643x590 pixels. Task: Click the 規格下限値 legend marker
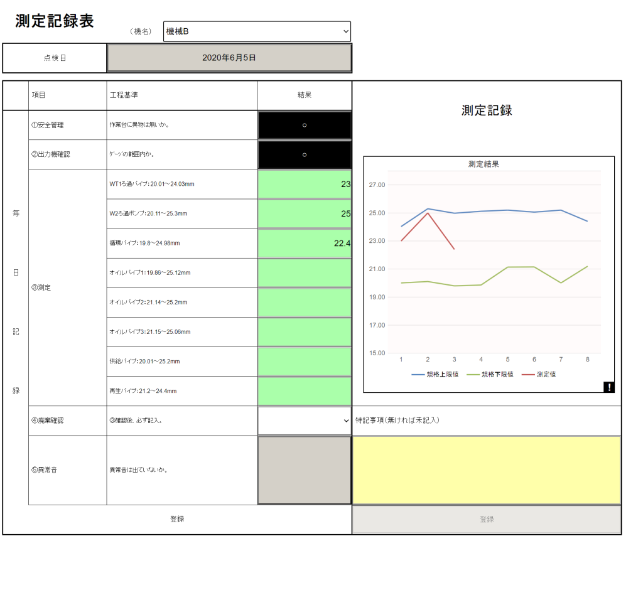(473, 374)
